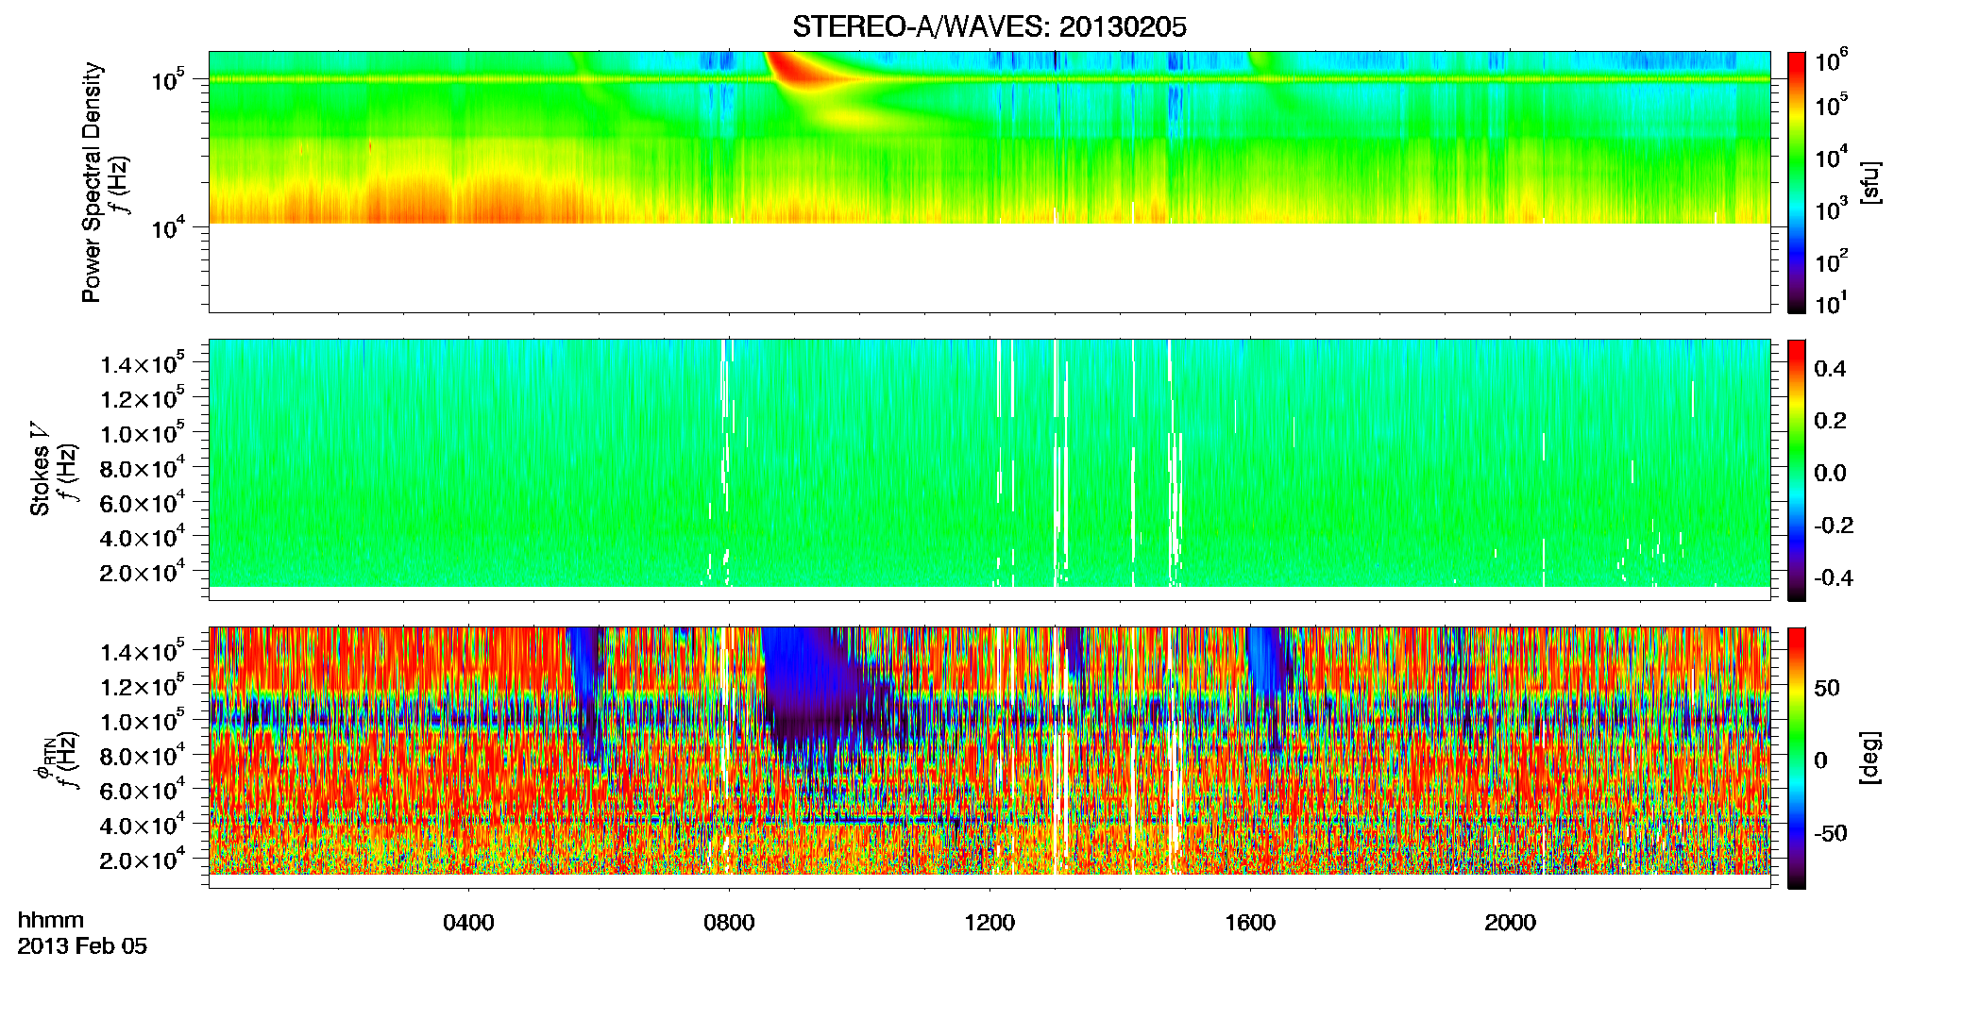This screenshot has width=1979, height=1019.
Task: Select the '8.0×10⁴' tick label of Stokes V panel
Action: click(144, 467)
